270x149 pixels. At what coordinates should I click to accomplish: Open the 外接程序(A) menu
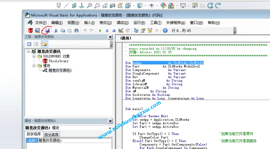[176, 23]
